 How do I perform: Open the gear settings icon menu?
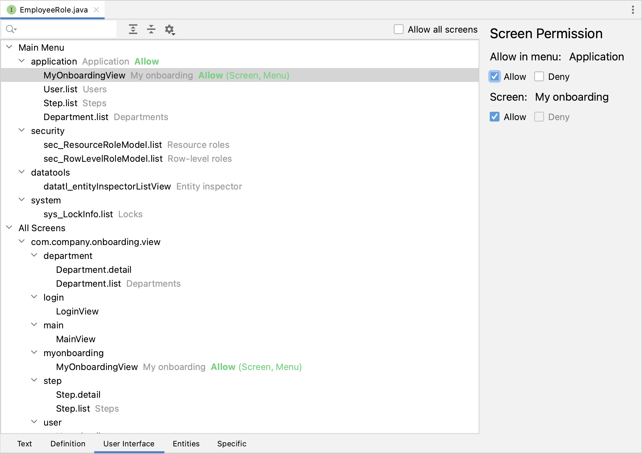(x=170, y=30)
